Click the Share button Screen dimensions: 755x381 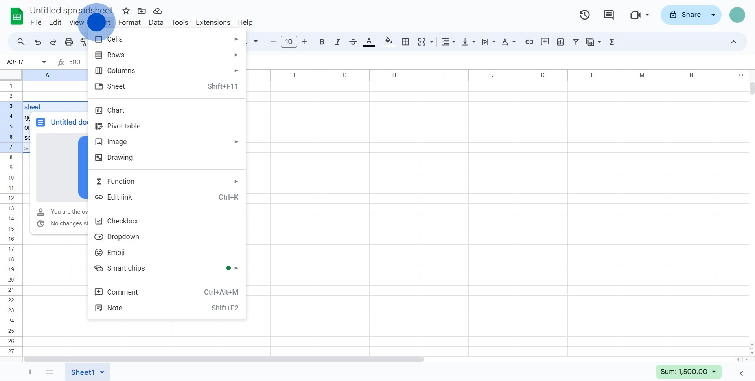685,15
